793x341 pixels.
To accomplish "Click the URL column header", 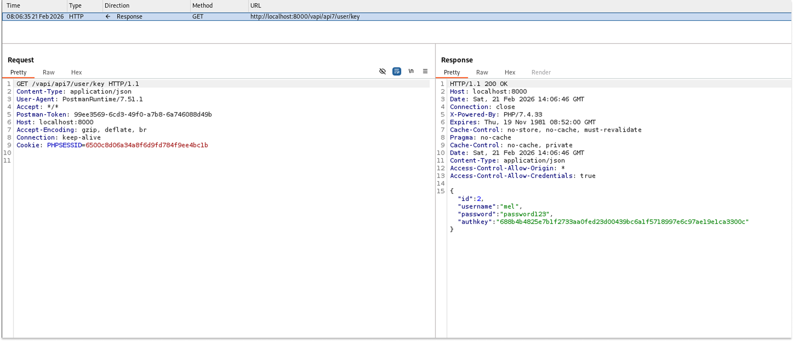I will coord(256,6).
